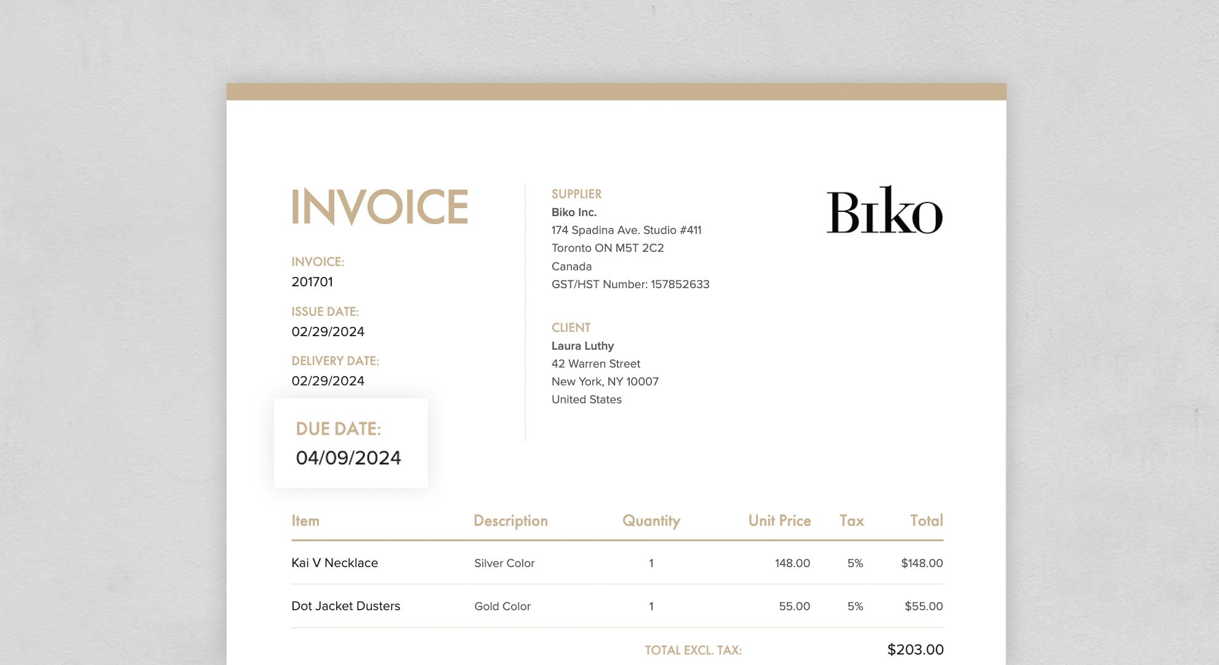1219x665 pixels.
Task: Open the delivery date 02/29/2024
Action: (x=328, y=381)
